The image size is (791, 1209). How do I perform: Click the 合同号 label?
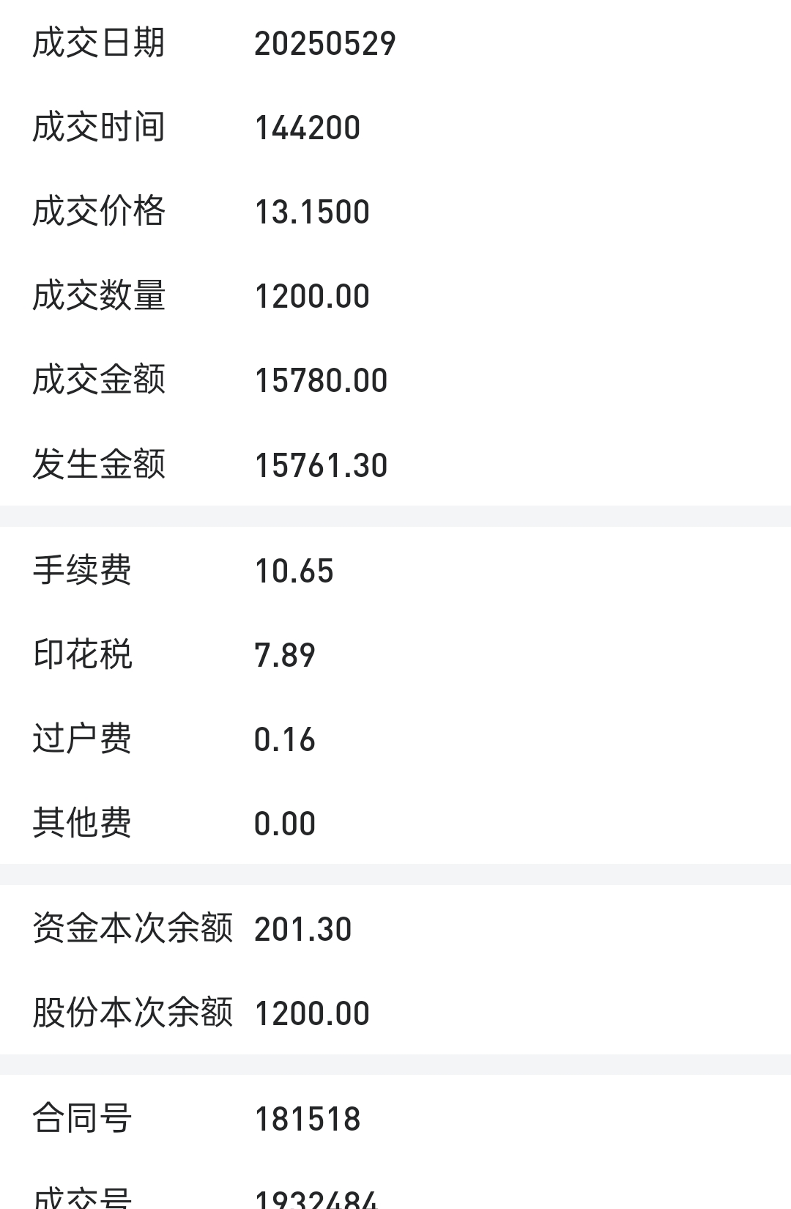click(x=82, y=1118)
